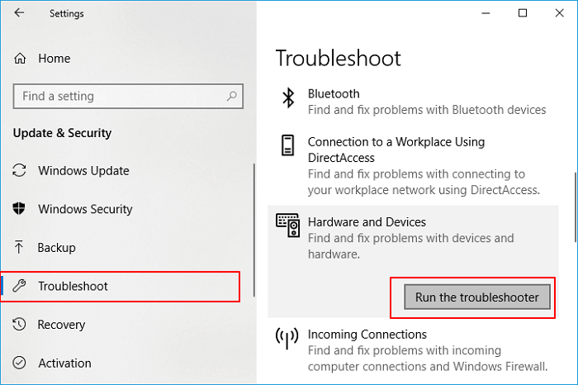Open the Windows Update settings page
This screenshot has width=578, height=385.
(x=83, y=171)
